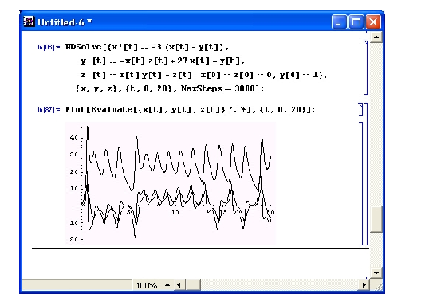Click the vertical scrollbar down arrow

(x=376, y=273)
